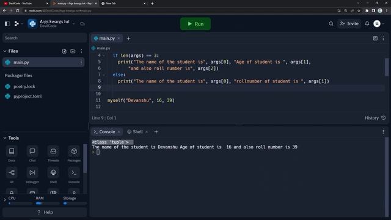This screenshot has height=220, width=391.
Task: Open Files section options menu
Action: [x=81, y=51]
